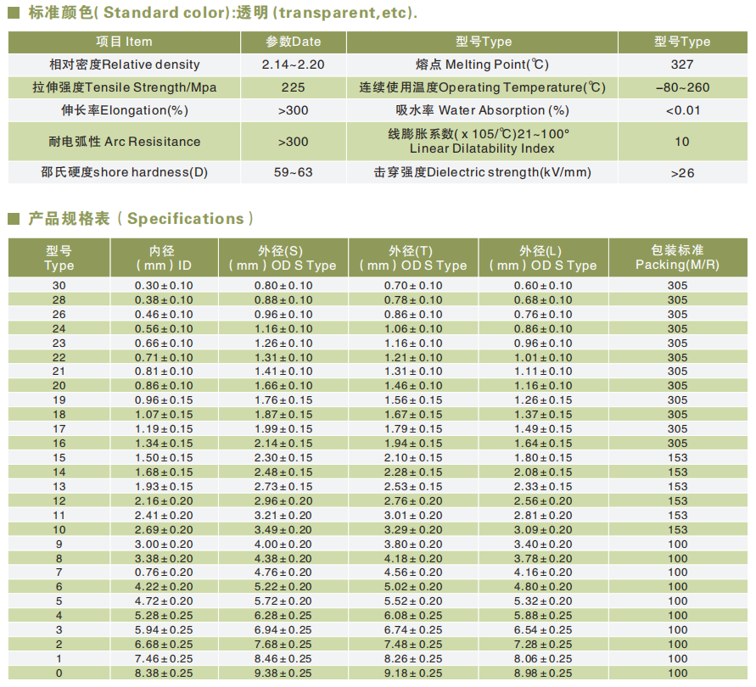Select the OD S Type (S) column header
756x687 pixels.
point(283,258)
